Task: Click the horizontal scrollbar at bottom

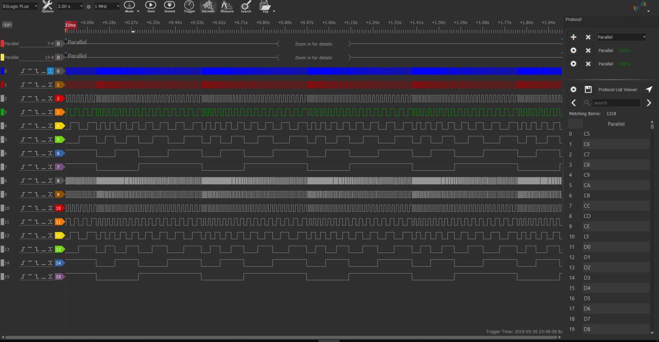Action: tap(281, 337)
